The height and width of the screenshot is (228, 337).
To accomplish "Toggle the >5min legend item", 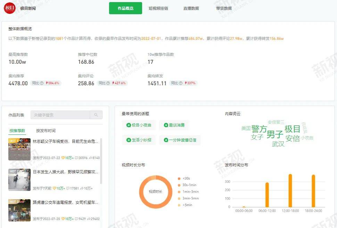I will [185, 205].
